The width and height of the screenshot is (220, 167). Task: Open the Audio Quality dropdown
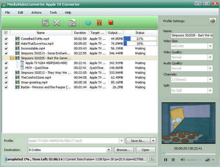click(x=210, y=68)
